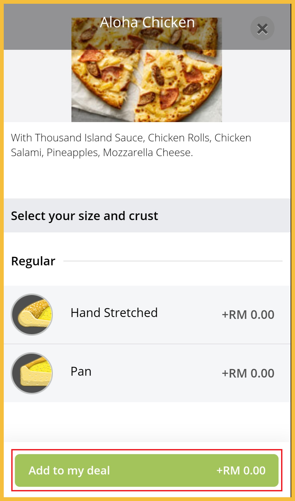Select the Hand Stretched crust label
Viewport: 295px width, 501px height.
click(x=114, y=313)
